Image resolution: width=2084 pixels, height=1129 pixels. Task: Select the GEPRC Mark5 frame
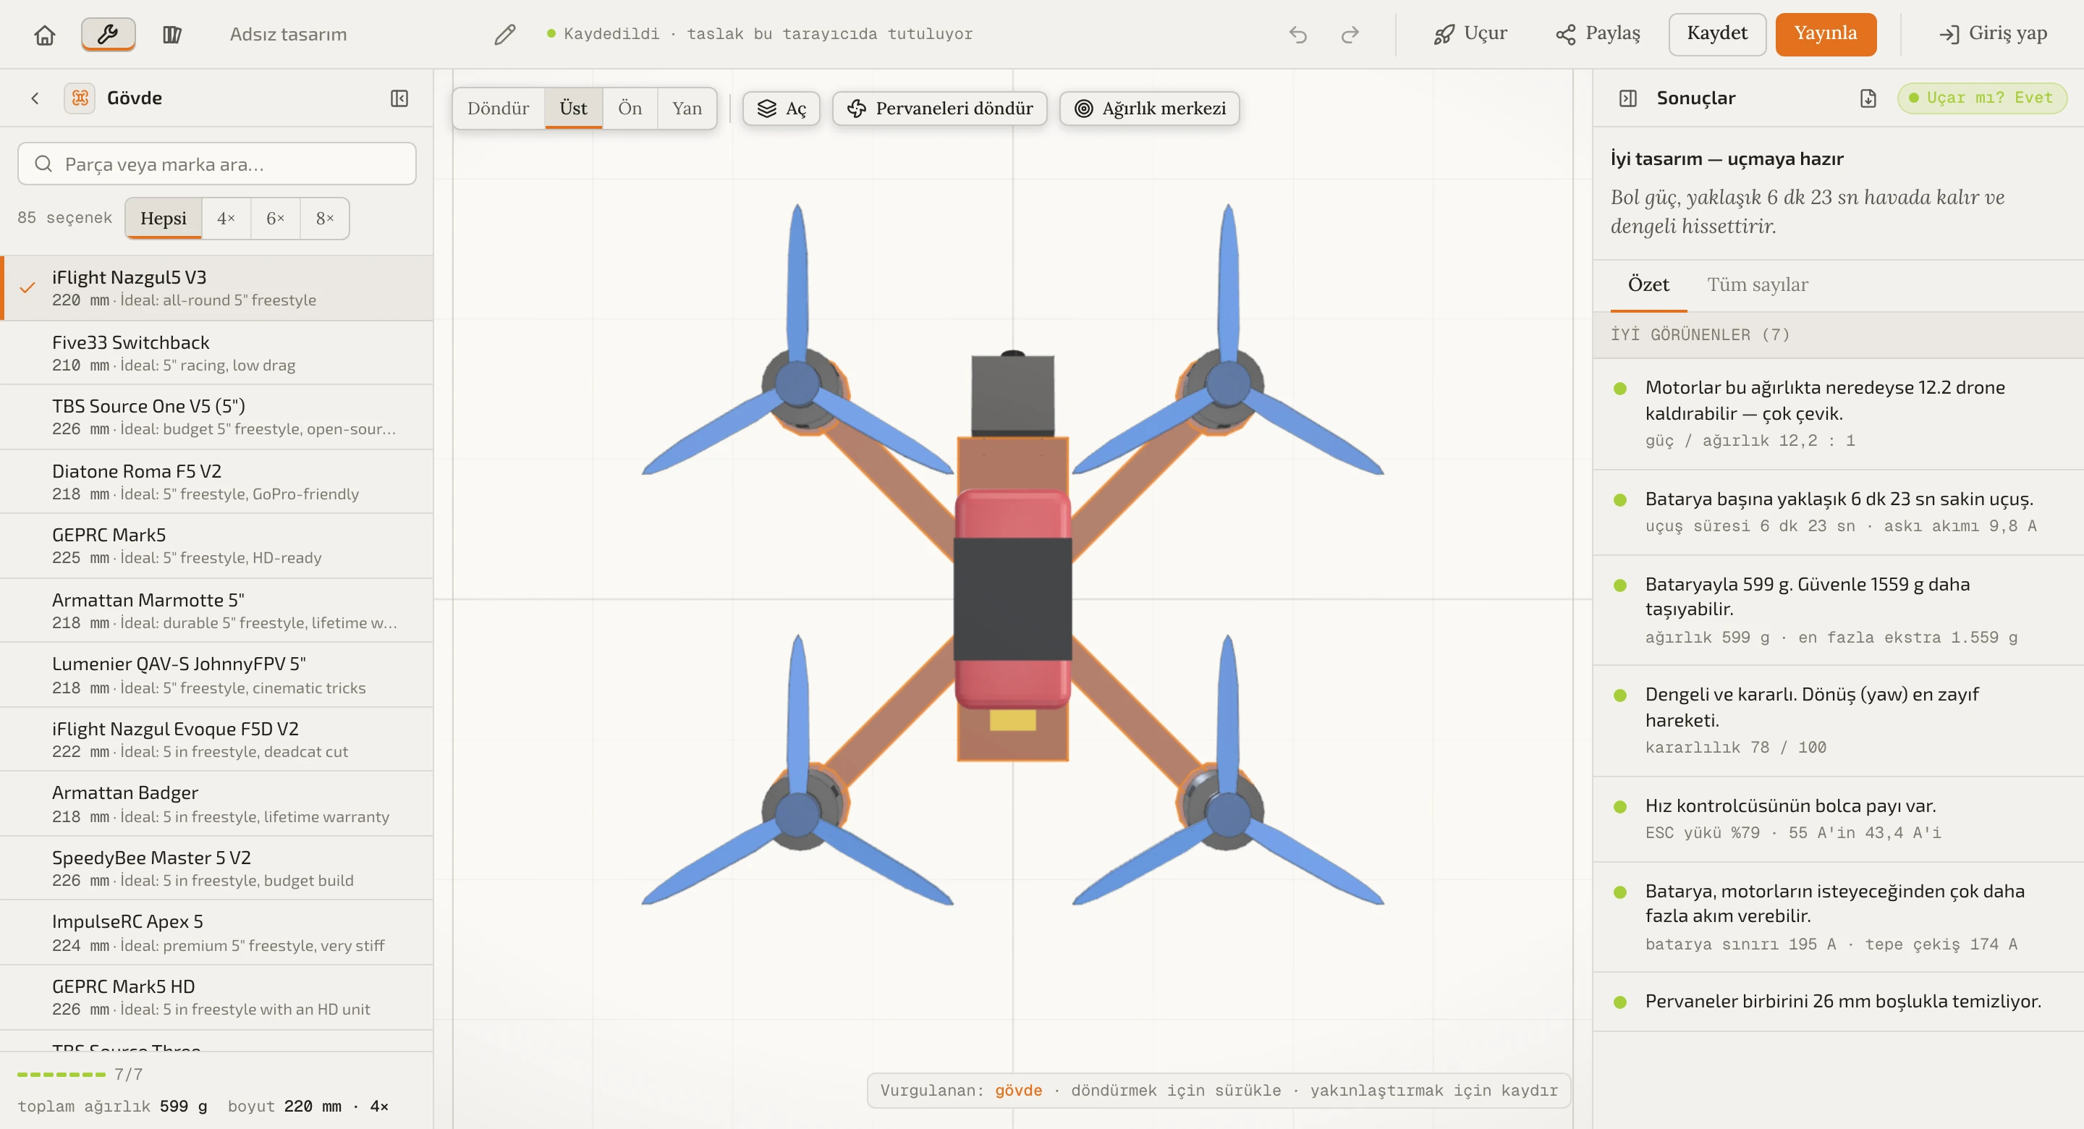(x=217, y=546)
